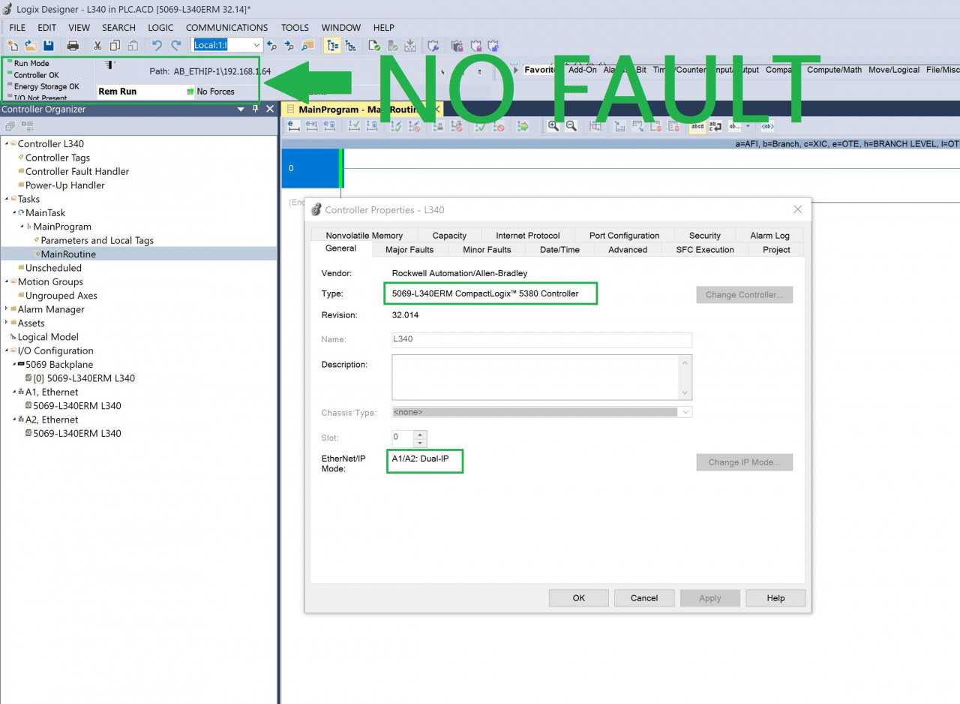The image size is (960, 704).
Task: Click the Find Next search icon
Action: click(289, 45)
